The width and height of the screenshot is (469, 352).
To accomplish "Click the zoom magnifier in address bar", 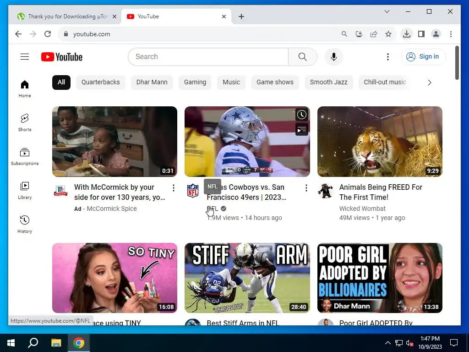I will pyautogui.click(x=344, y=34).
